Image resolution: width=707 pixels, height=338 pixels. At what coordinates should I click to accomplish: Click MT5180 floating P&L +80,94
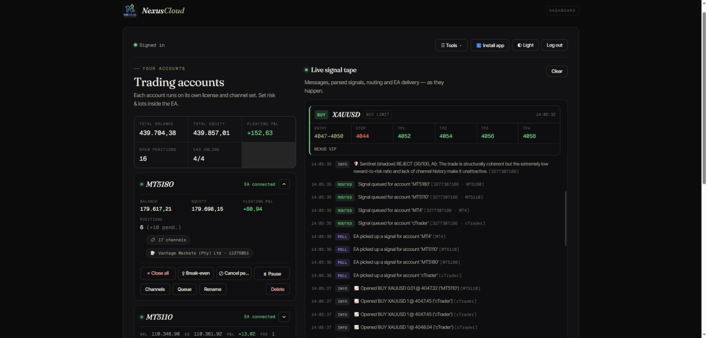(253, 209)
